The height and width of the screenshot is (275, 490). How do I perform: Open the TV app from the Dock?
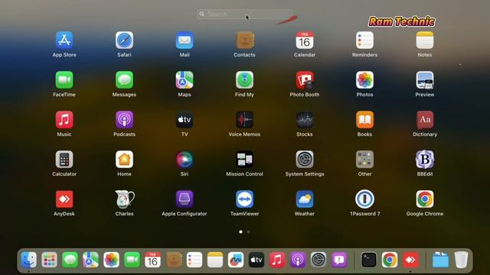point(256,260)
